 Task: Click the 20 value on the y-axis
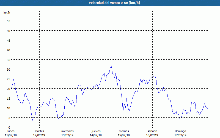click(9, 89)
